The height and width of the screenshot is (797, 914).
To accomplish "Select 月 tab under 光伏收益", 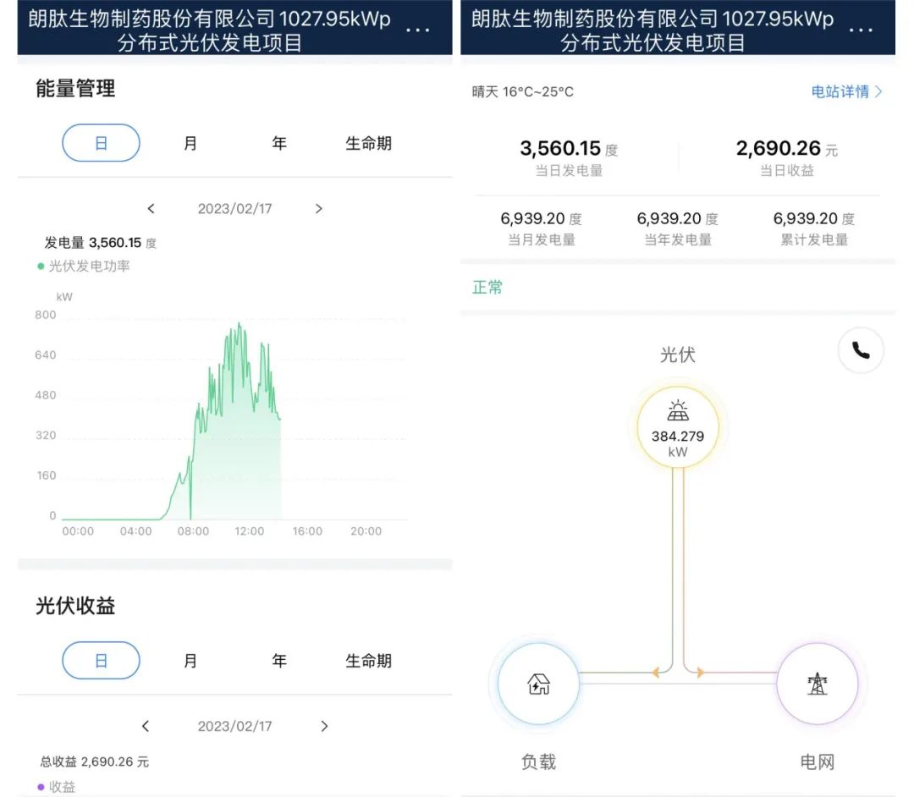I will [190, 661].
